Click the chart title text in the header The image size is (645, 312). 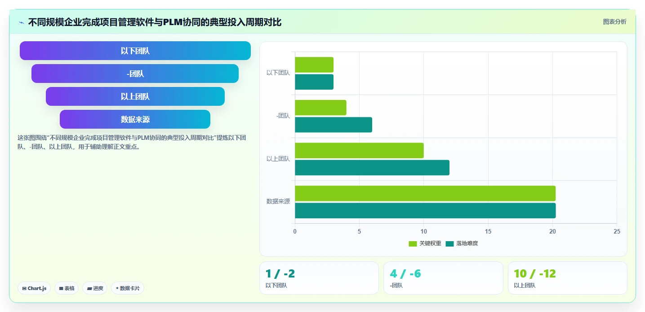(155, 22)
